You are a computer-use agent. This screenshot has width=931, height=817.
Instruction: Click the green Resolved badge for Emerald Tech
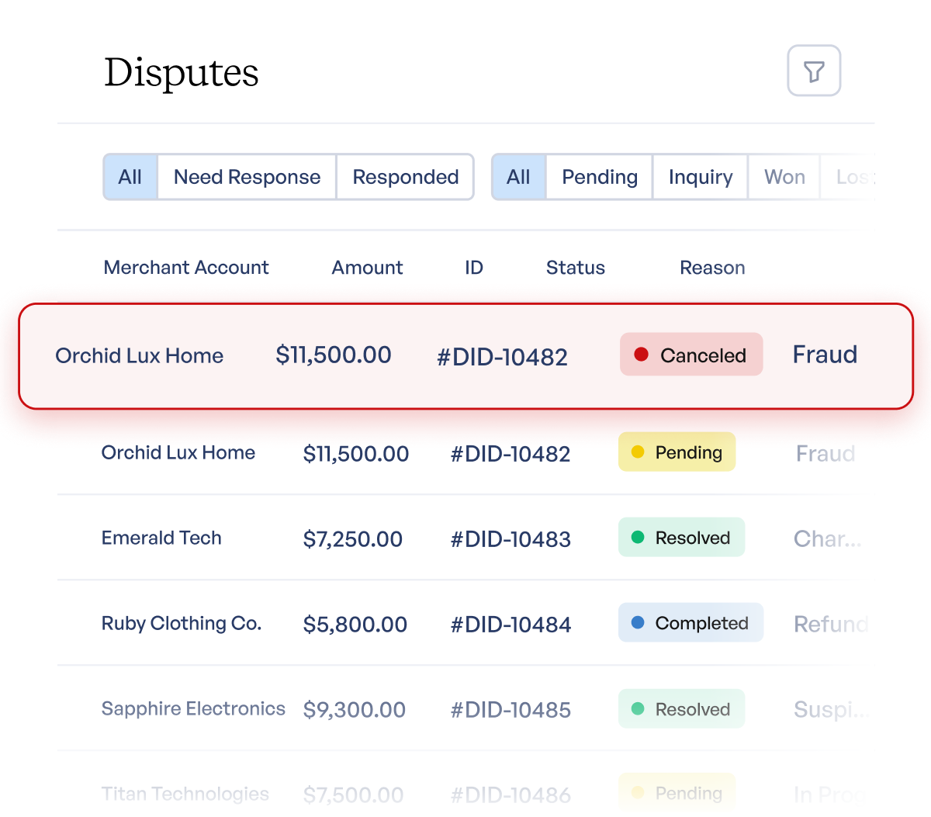tap(681, 538)
